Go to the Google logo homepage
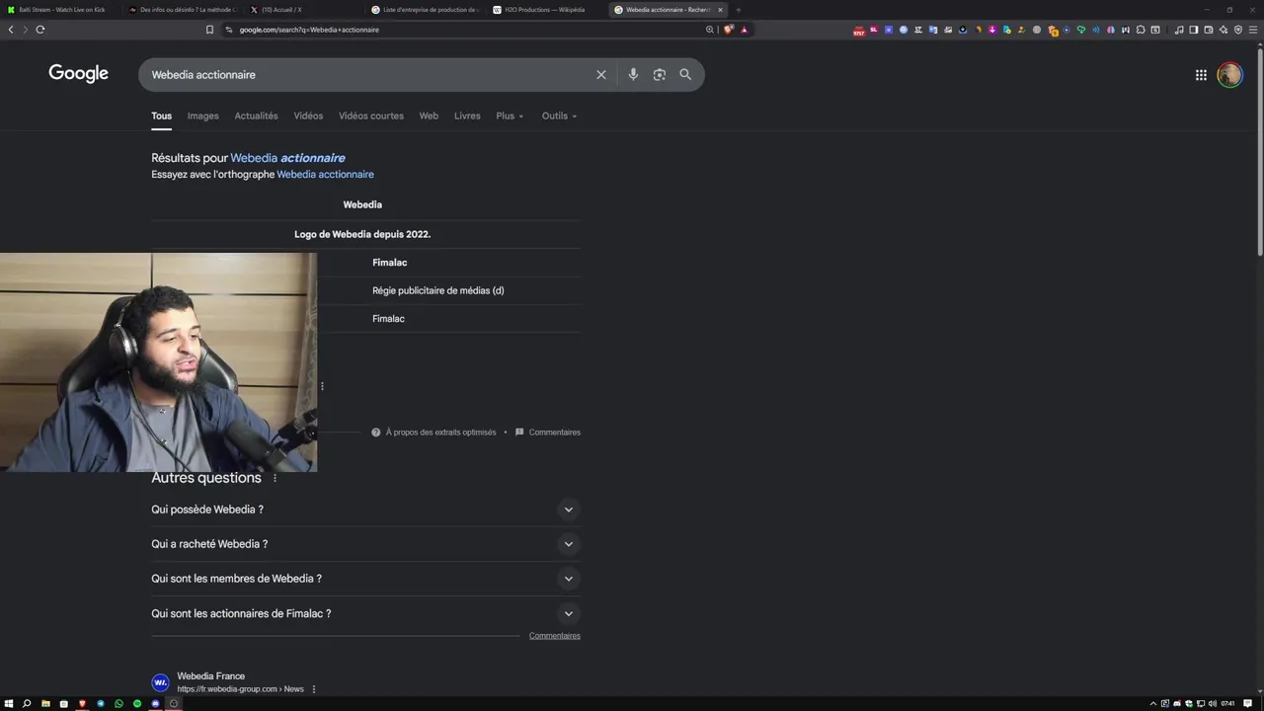The height and width of the screenshot is (711, 1264). tap(79, 74)
